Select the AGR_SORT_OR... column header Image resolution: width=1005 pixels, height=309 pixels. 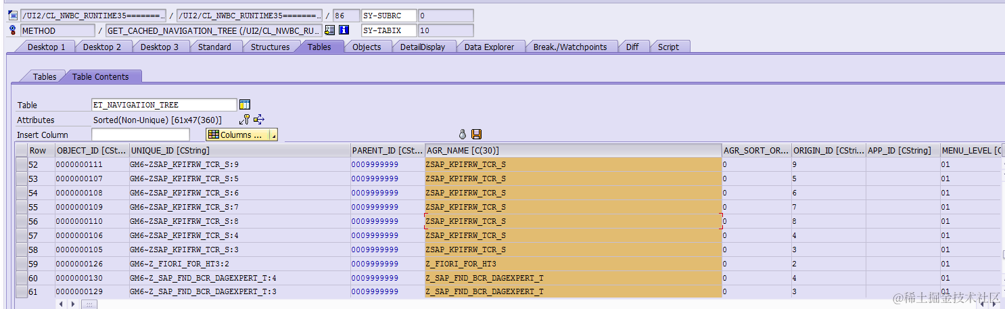pos(756,150)
